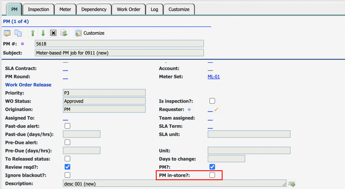Toggle the Is inspection? checkbox
This screenshot has height=189, width=345.
[x=212, y=101]
